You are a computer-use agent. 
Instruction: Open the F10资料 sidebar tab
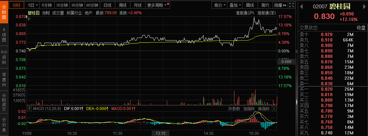4,57
